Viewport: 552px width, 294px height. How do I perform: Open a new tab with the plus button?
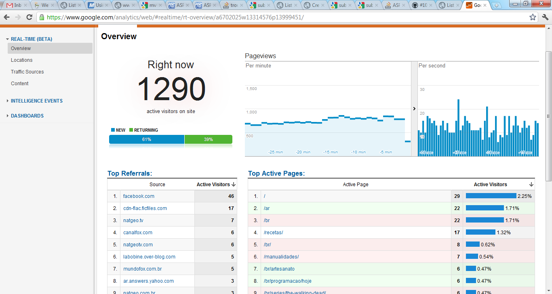pyautogui.click(x=496, y=6)
